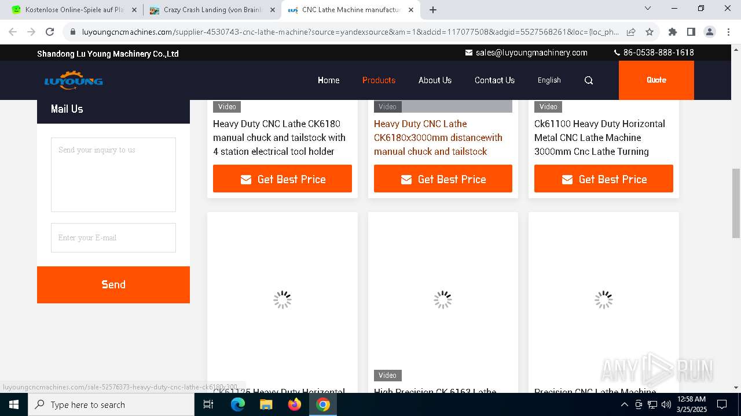Viewport: 741px width, 416px height.
Task: Show hidden tray icons chevron
Action: tap(625, 404)
